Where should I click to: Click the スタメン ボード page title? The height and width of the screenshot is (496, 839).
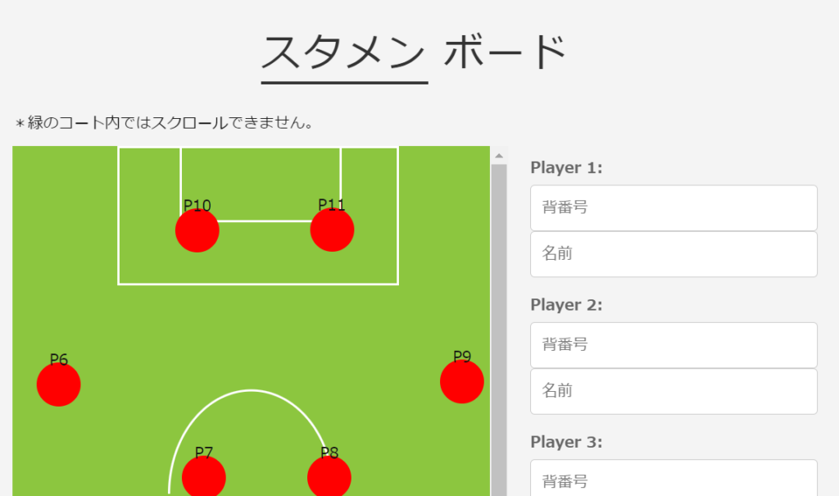coord(414,52)
